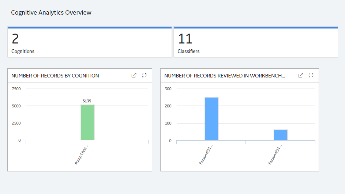Viewport: 345px width, 194px height.
Task: Click the first PersonalM axis label
Action: (x=206, y=155)
